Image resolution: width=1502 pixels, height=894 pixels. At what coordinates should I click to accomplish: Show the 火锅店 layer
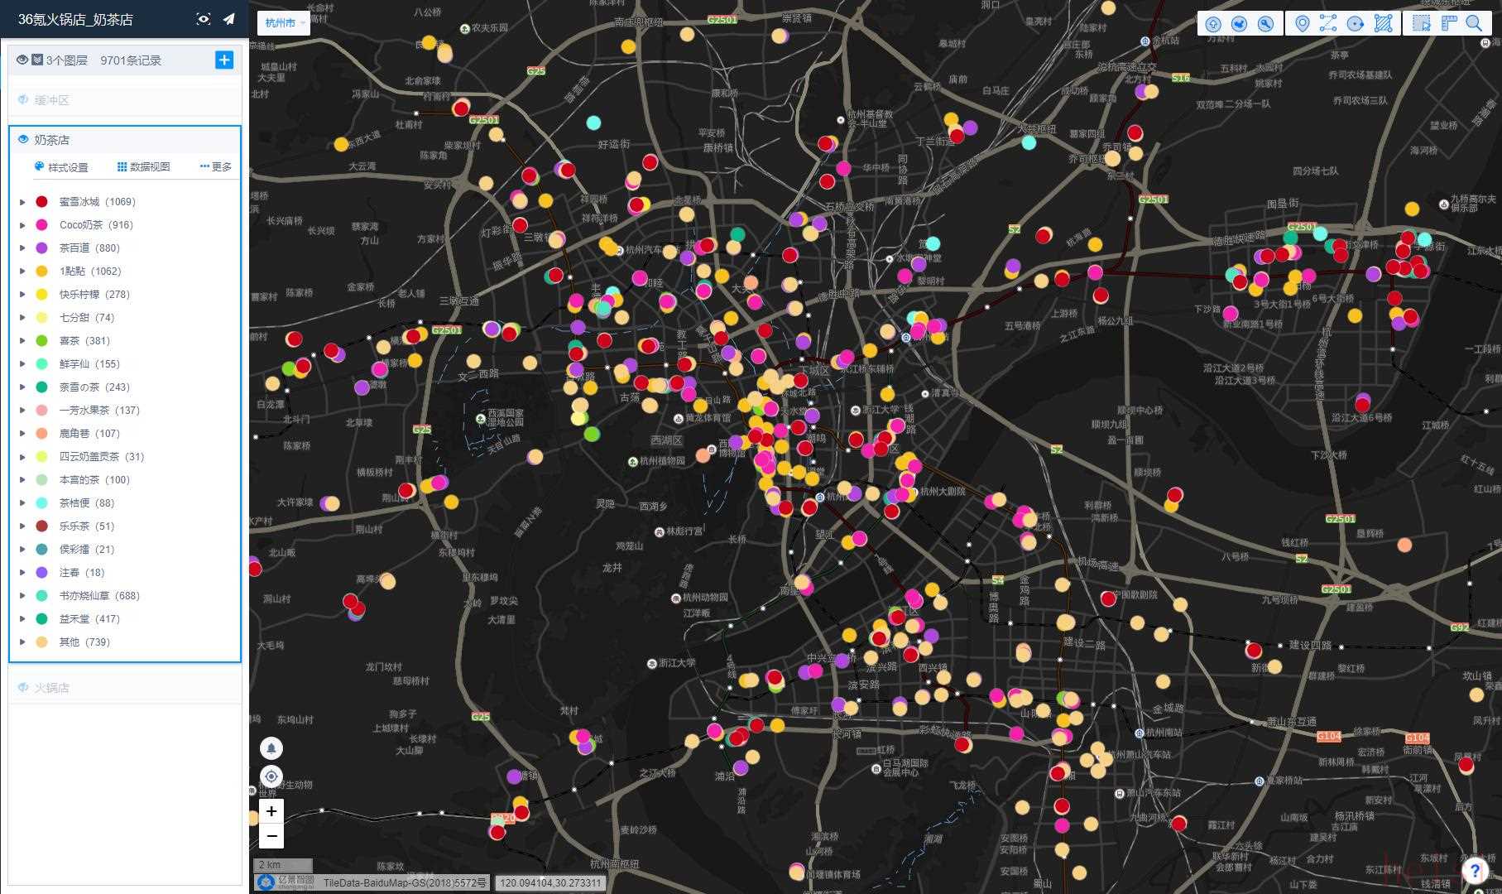point(23,688)
